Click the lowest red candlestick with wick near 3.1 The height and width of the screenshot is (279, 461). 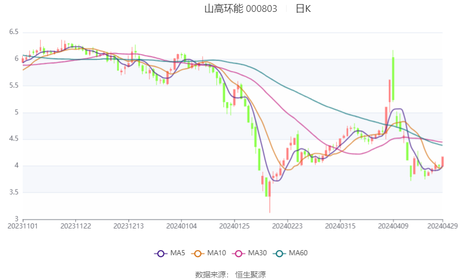pos(269,196)
